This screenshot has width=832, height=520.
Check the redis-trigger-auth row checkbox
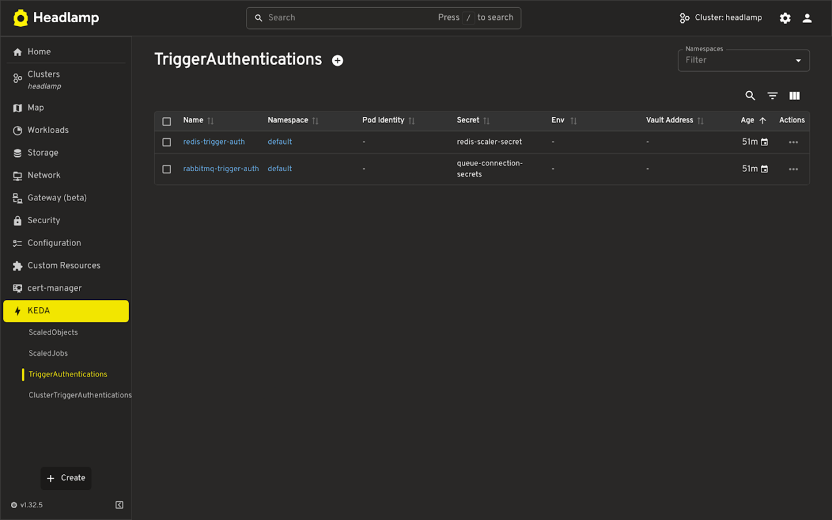(x=167, y=142)
